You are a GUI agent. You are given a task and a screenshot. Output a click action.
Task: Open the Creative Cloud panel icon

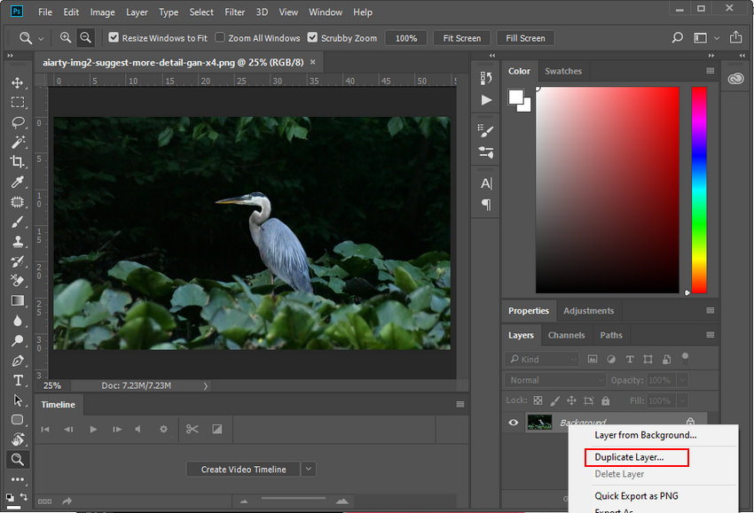pos(735,77)
